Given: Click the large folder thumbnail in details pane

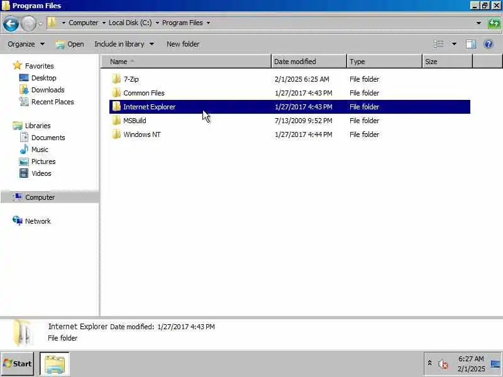Looking at the screenshot, I should [x=23, y=333].
